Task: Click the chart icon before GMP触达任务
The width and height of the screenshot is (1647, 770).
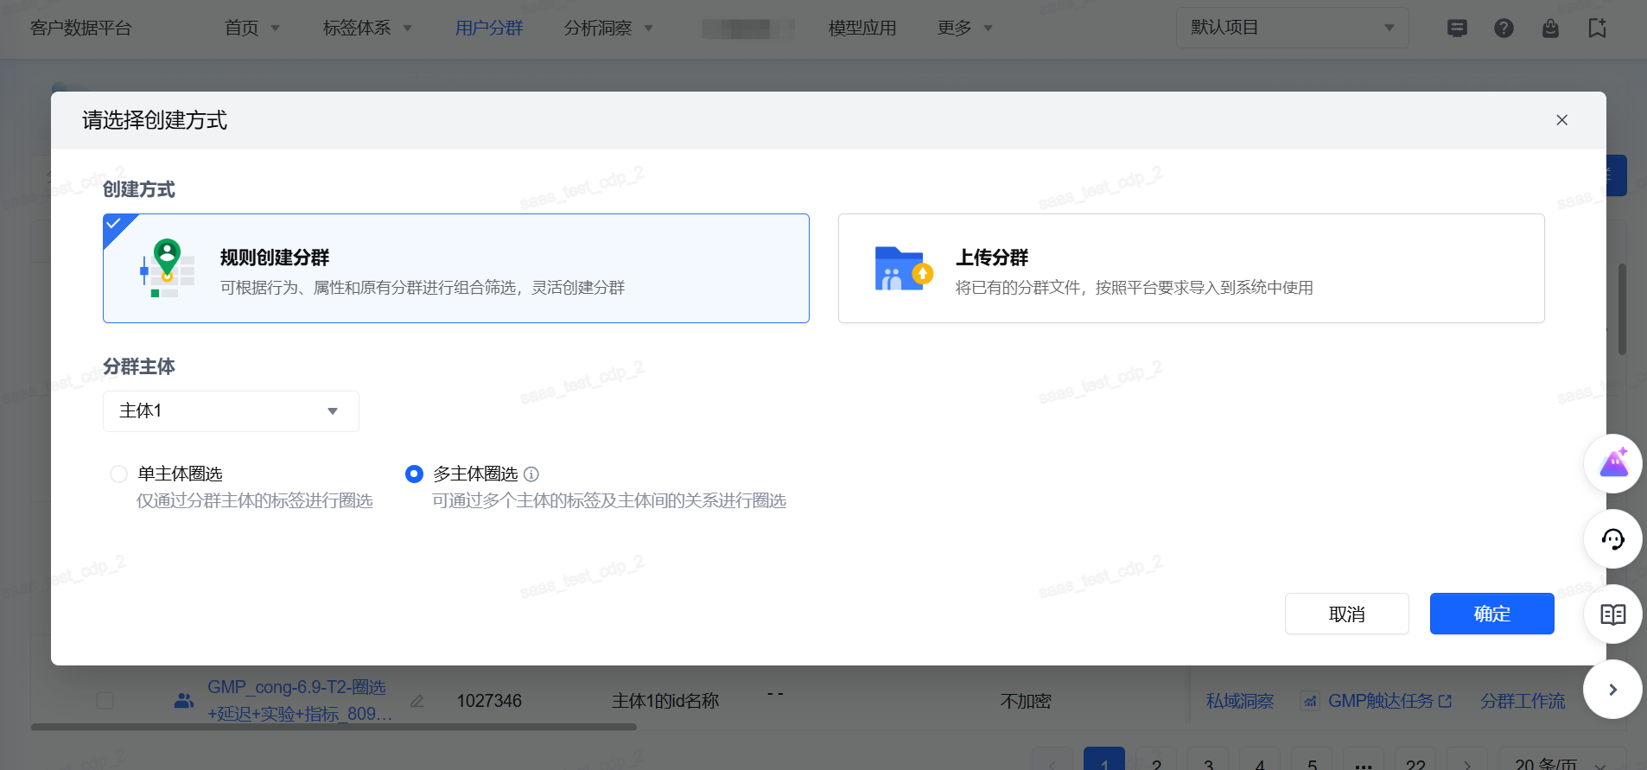Action: pos(1310,701)
